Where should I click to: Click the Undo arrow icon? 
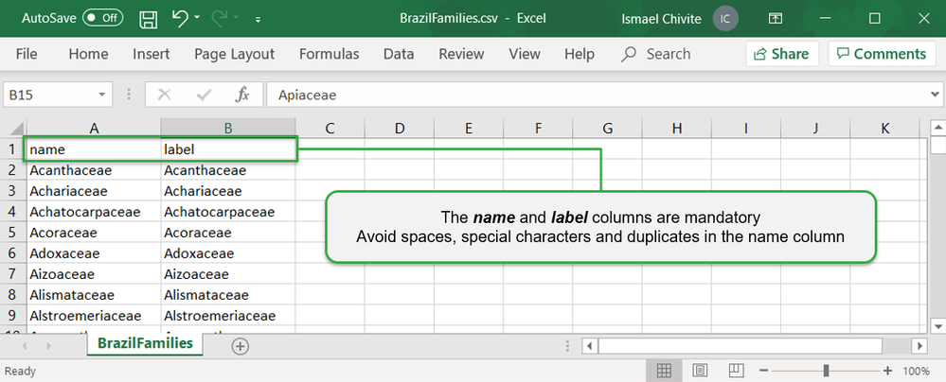point(180,18)
